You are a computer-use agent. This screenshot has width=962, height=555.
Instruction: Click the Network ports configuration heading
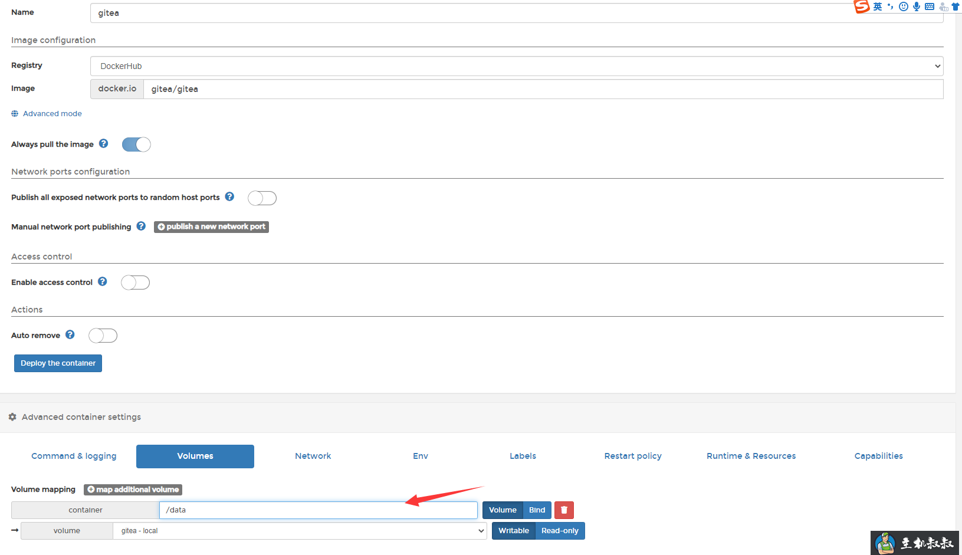[x=70, y=172]
